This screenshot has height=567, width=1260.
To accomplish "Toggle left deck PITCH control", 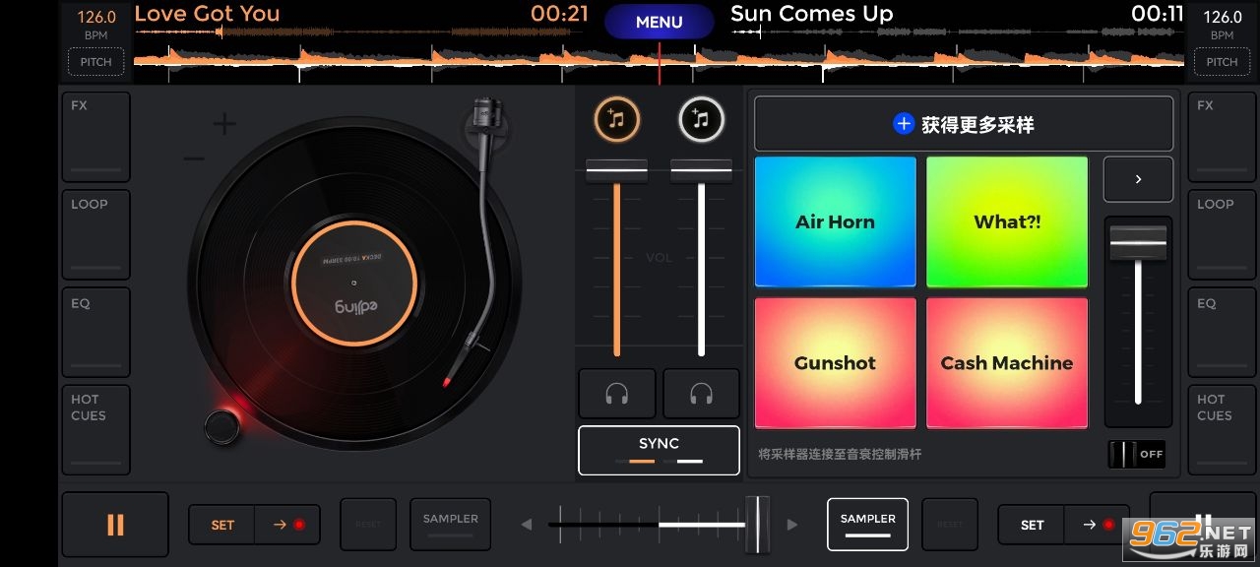I will click(95, 62).
